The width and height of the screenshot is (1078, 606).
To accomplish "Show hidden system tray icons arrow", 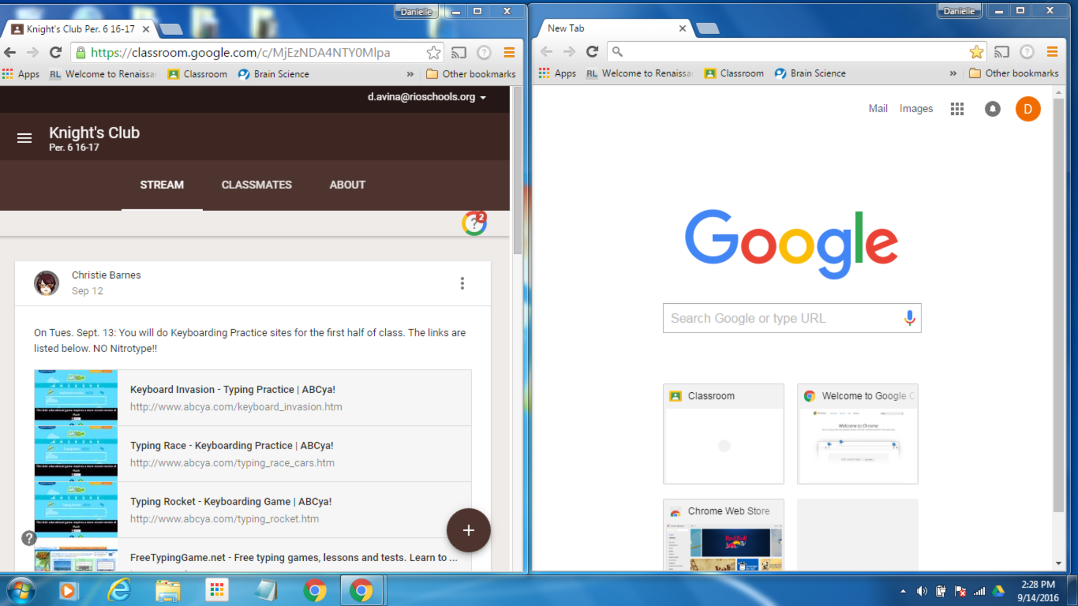I will pos(903,591).
